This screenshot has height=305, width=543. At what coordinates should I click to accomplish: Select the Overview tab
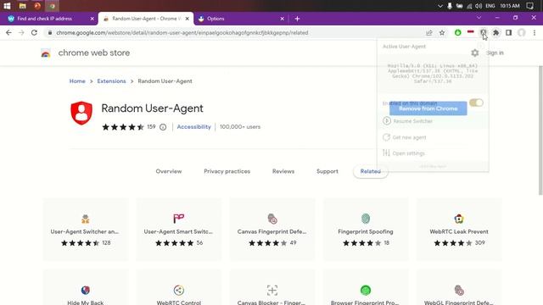169,171
